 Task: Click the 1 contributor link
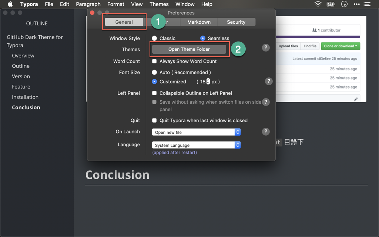point(329,30)
